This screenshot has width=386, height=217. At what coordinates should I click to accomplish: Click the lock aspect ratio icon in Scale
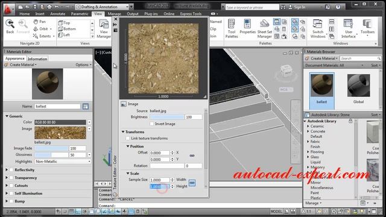point(192,183)
